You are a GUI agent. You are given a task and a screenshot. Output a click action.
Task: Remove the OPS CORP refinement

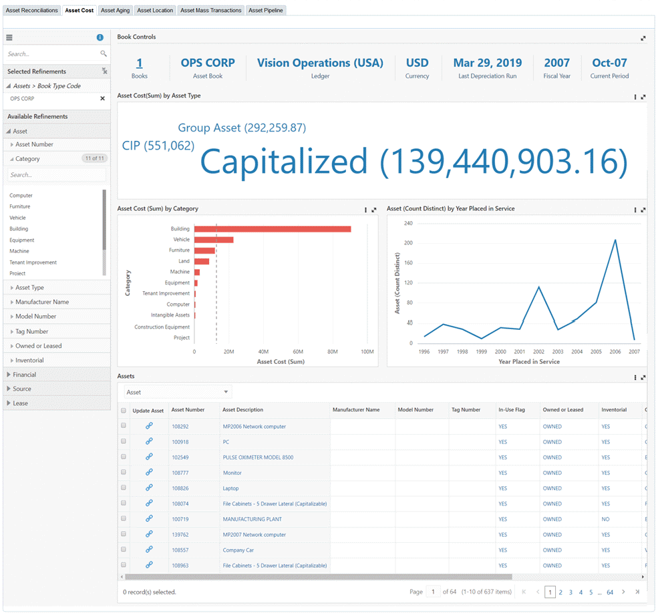pos(102,99)
